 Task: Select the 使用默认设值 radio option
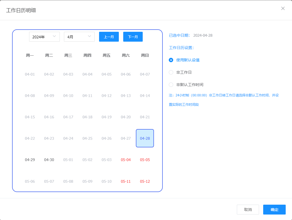[171, 60]
